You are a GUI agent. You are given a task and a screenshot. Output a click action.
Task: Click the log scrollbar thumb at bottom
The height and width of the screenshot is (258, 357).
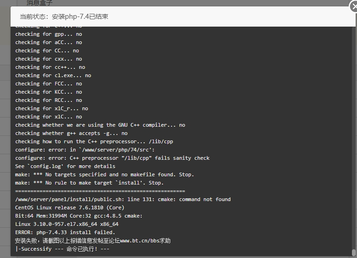353,252
